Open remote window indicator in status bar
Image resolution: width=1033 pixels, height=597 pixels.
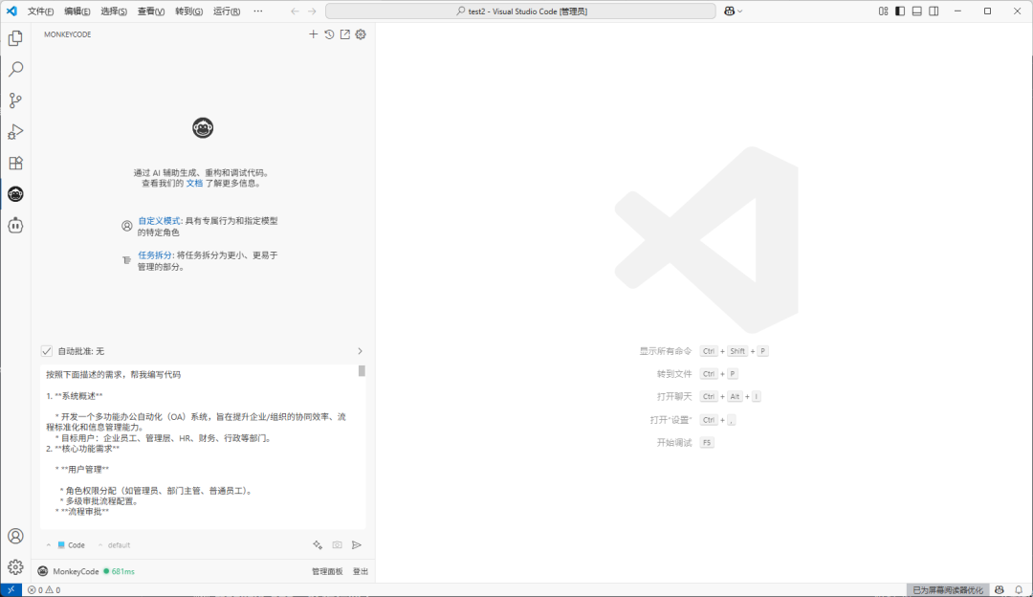tap(11, 589)
